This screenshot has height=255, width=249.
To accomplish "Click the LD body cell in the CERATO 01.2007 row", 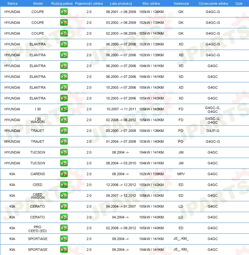I will [x=181, y=206].
